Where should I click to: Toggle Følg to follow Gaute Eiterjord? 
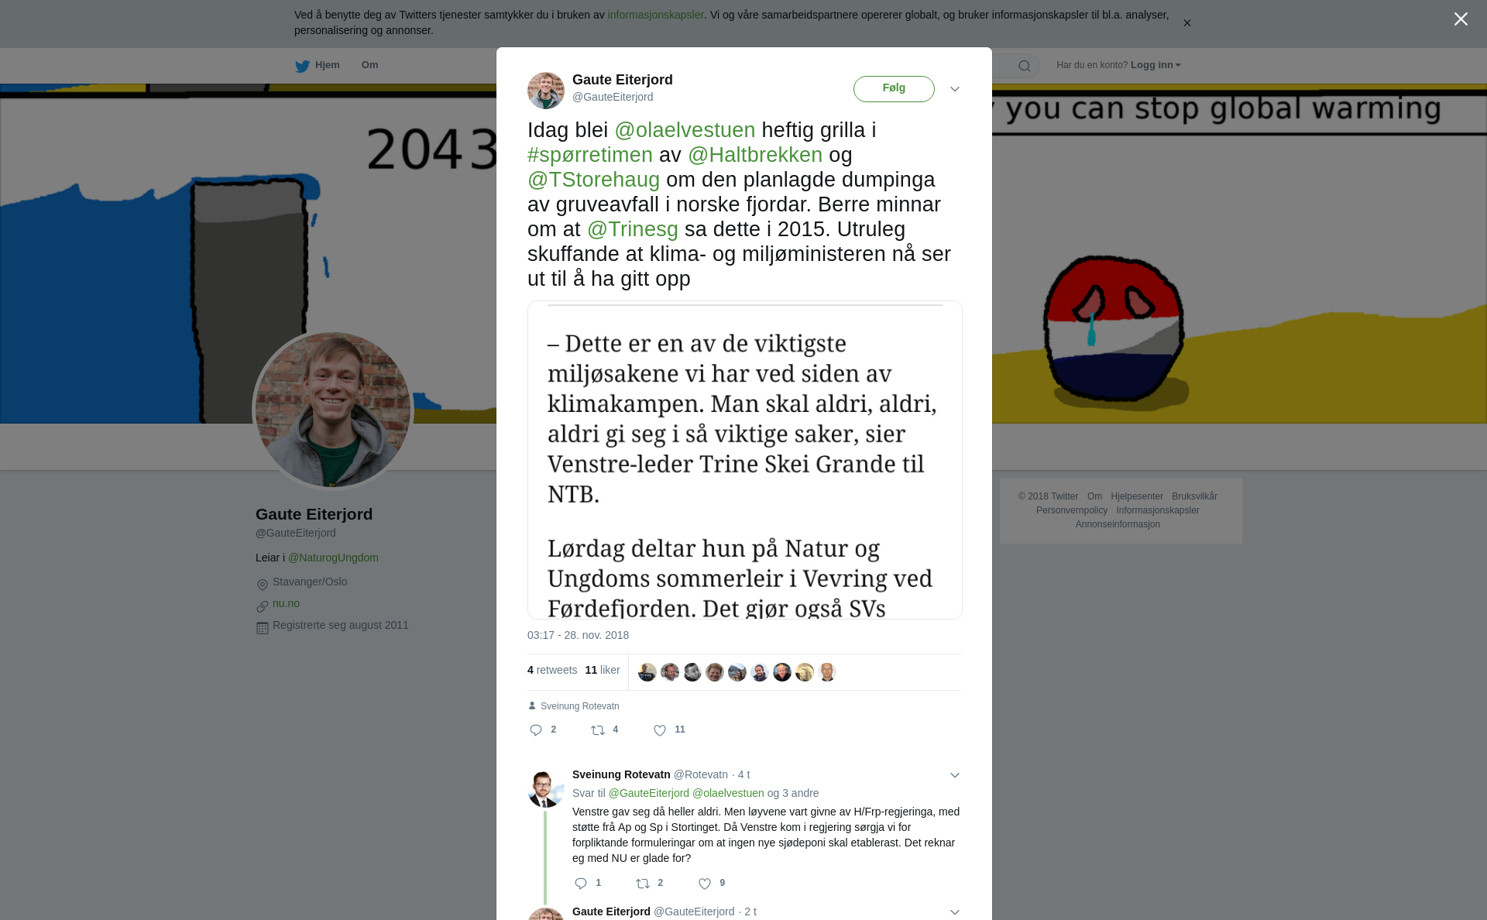click(894, 89)
